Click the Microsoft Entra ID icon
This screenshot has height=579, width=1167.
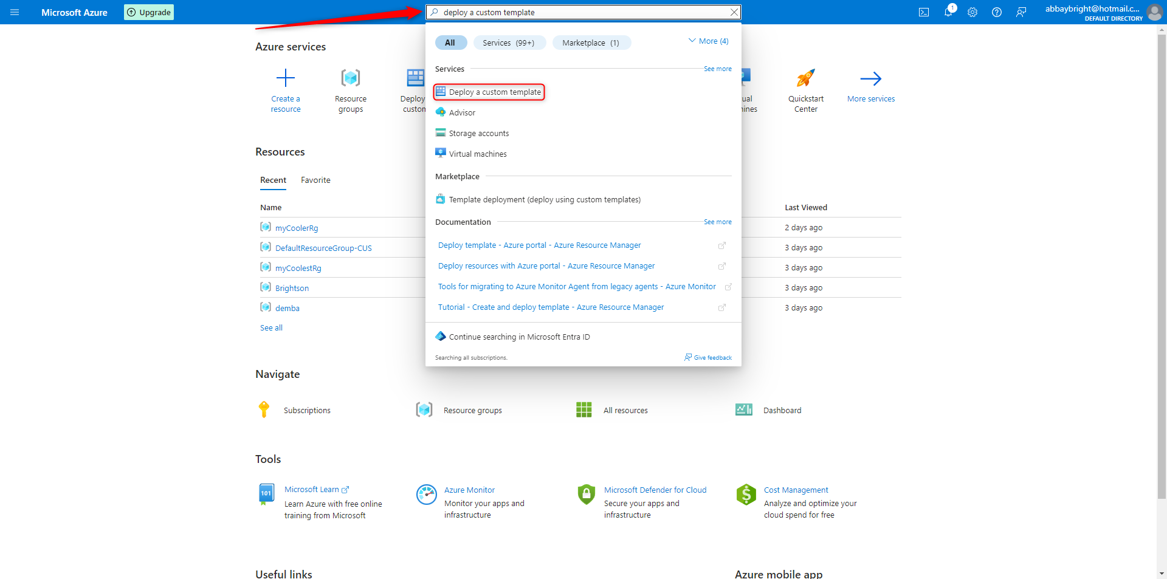point(441,337)
